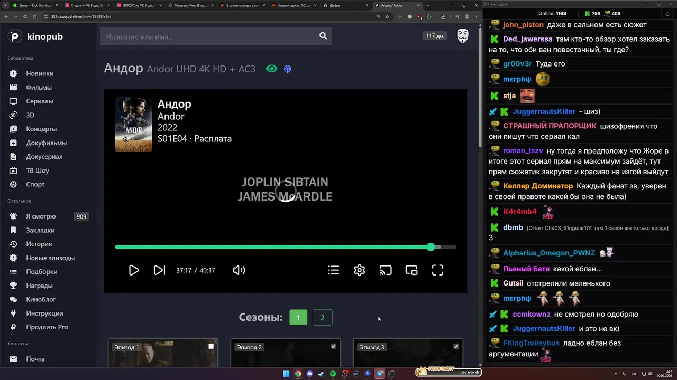Click the search magnifier icon in kinopub
Screen dimensions: 677x380
point(323,36)
